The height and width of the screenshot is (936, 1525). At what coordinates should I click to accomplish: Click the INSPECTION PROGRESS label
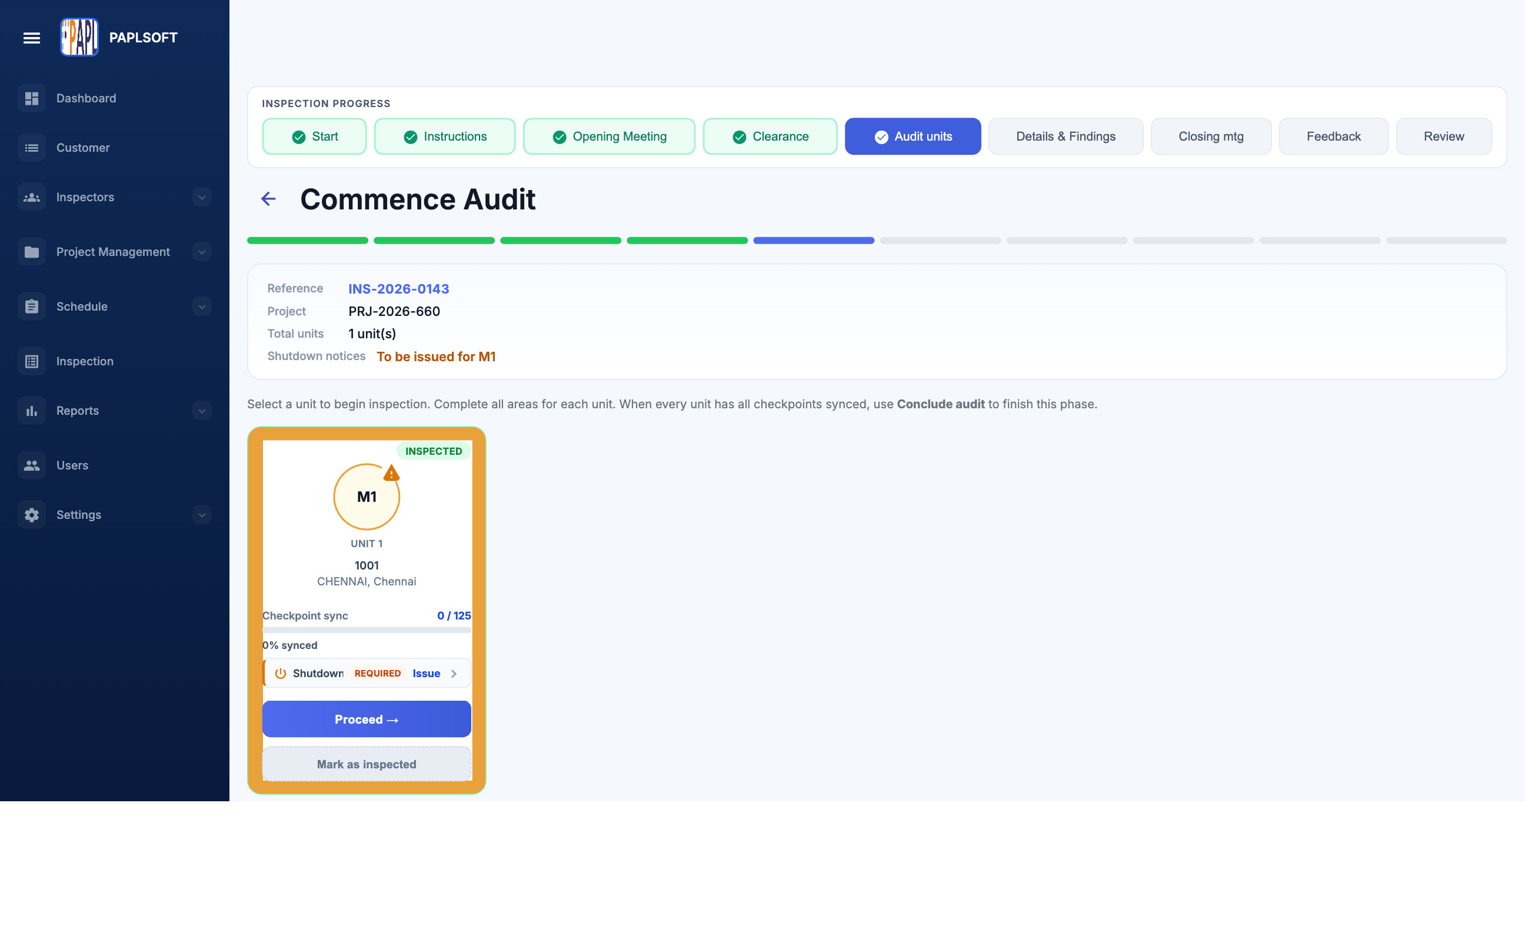pos(326,104)
